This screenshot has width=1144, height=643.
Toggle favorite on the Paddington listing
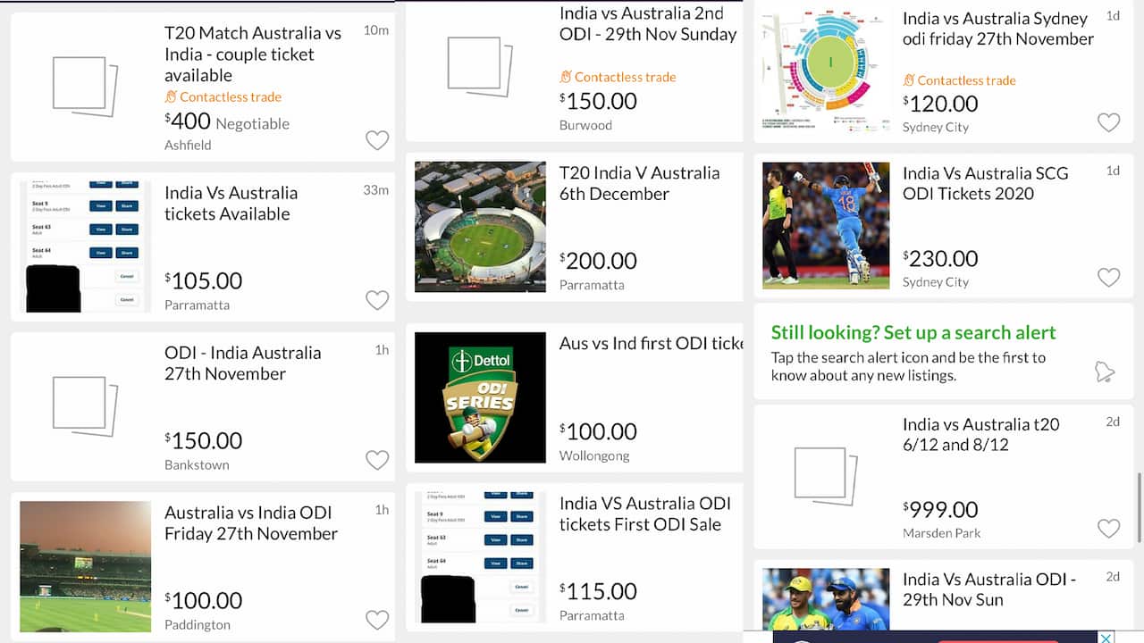(377, 620)
